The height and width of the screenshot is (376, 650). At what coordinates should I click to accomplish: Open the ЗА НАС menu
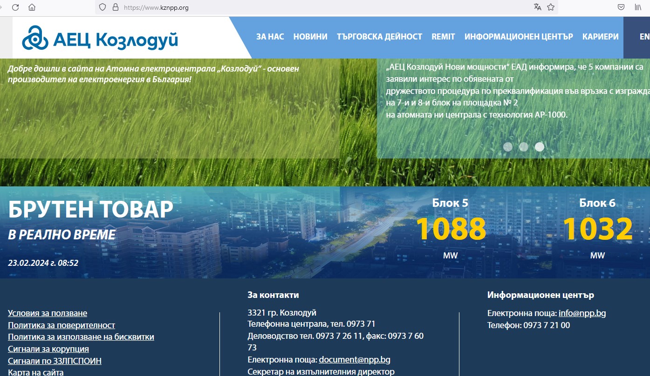tap(270, 37)
